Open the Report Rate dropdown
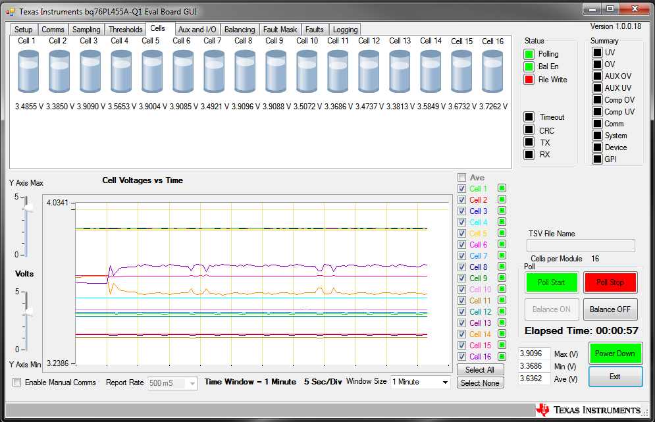655x422 pixels. pos(192,383)
